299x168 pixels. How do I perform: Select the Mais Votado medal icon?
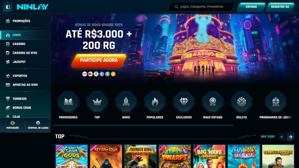(x=213, y=102)
